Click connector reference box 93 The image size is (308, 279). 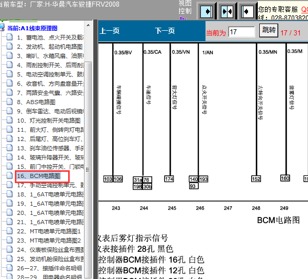(194, 186)
